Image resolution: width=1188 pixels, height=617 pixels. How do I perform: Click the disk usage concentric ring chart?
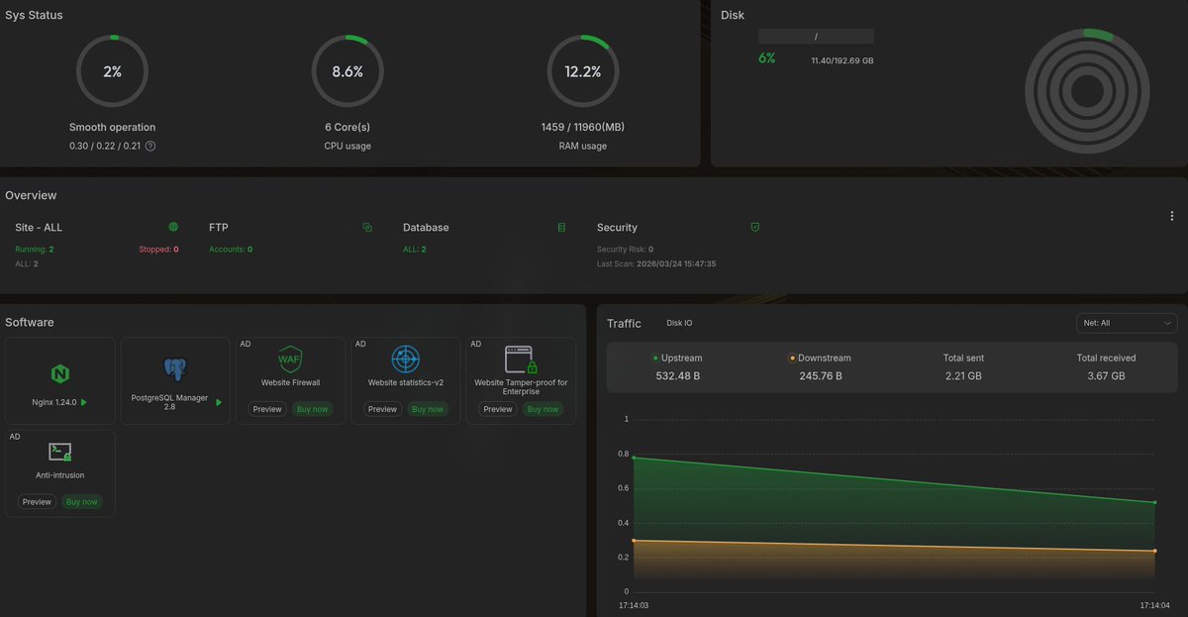(1087, 92)
